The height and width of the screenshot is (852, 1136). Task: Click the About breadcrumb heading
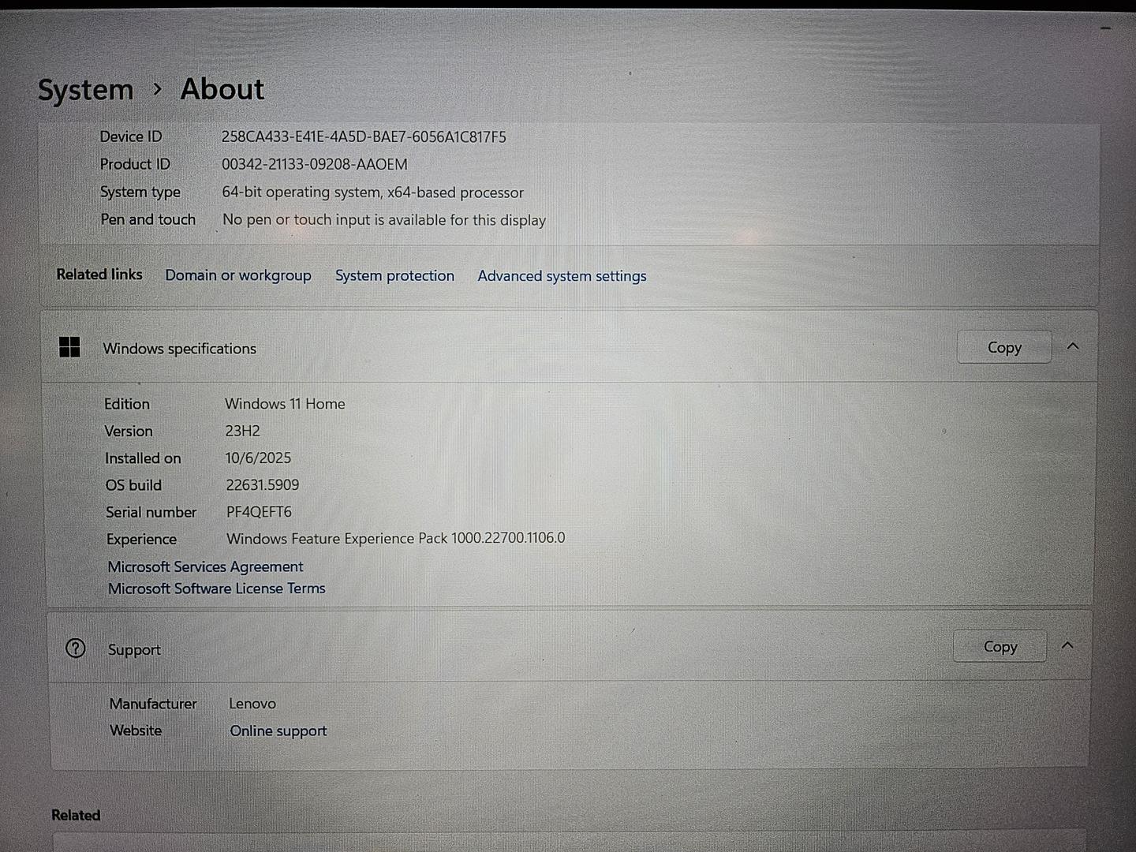pyautogui.click(x=222, y=89)
